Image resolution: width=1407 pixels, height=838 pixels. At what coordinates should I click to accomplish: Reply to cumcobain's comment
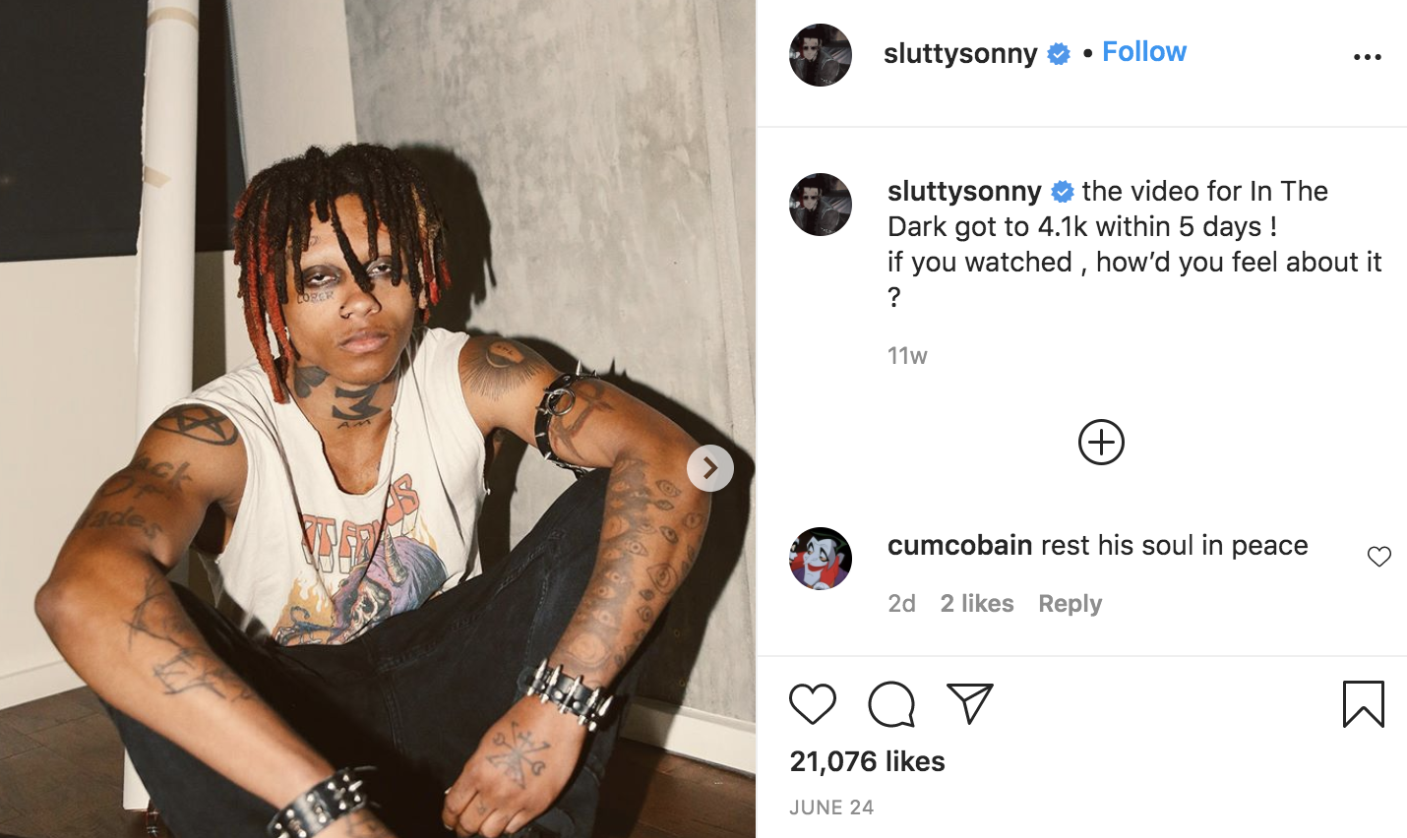click(x=1070, y=603)
